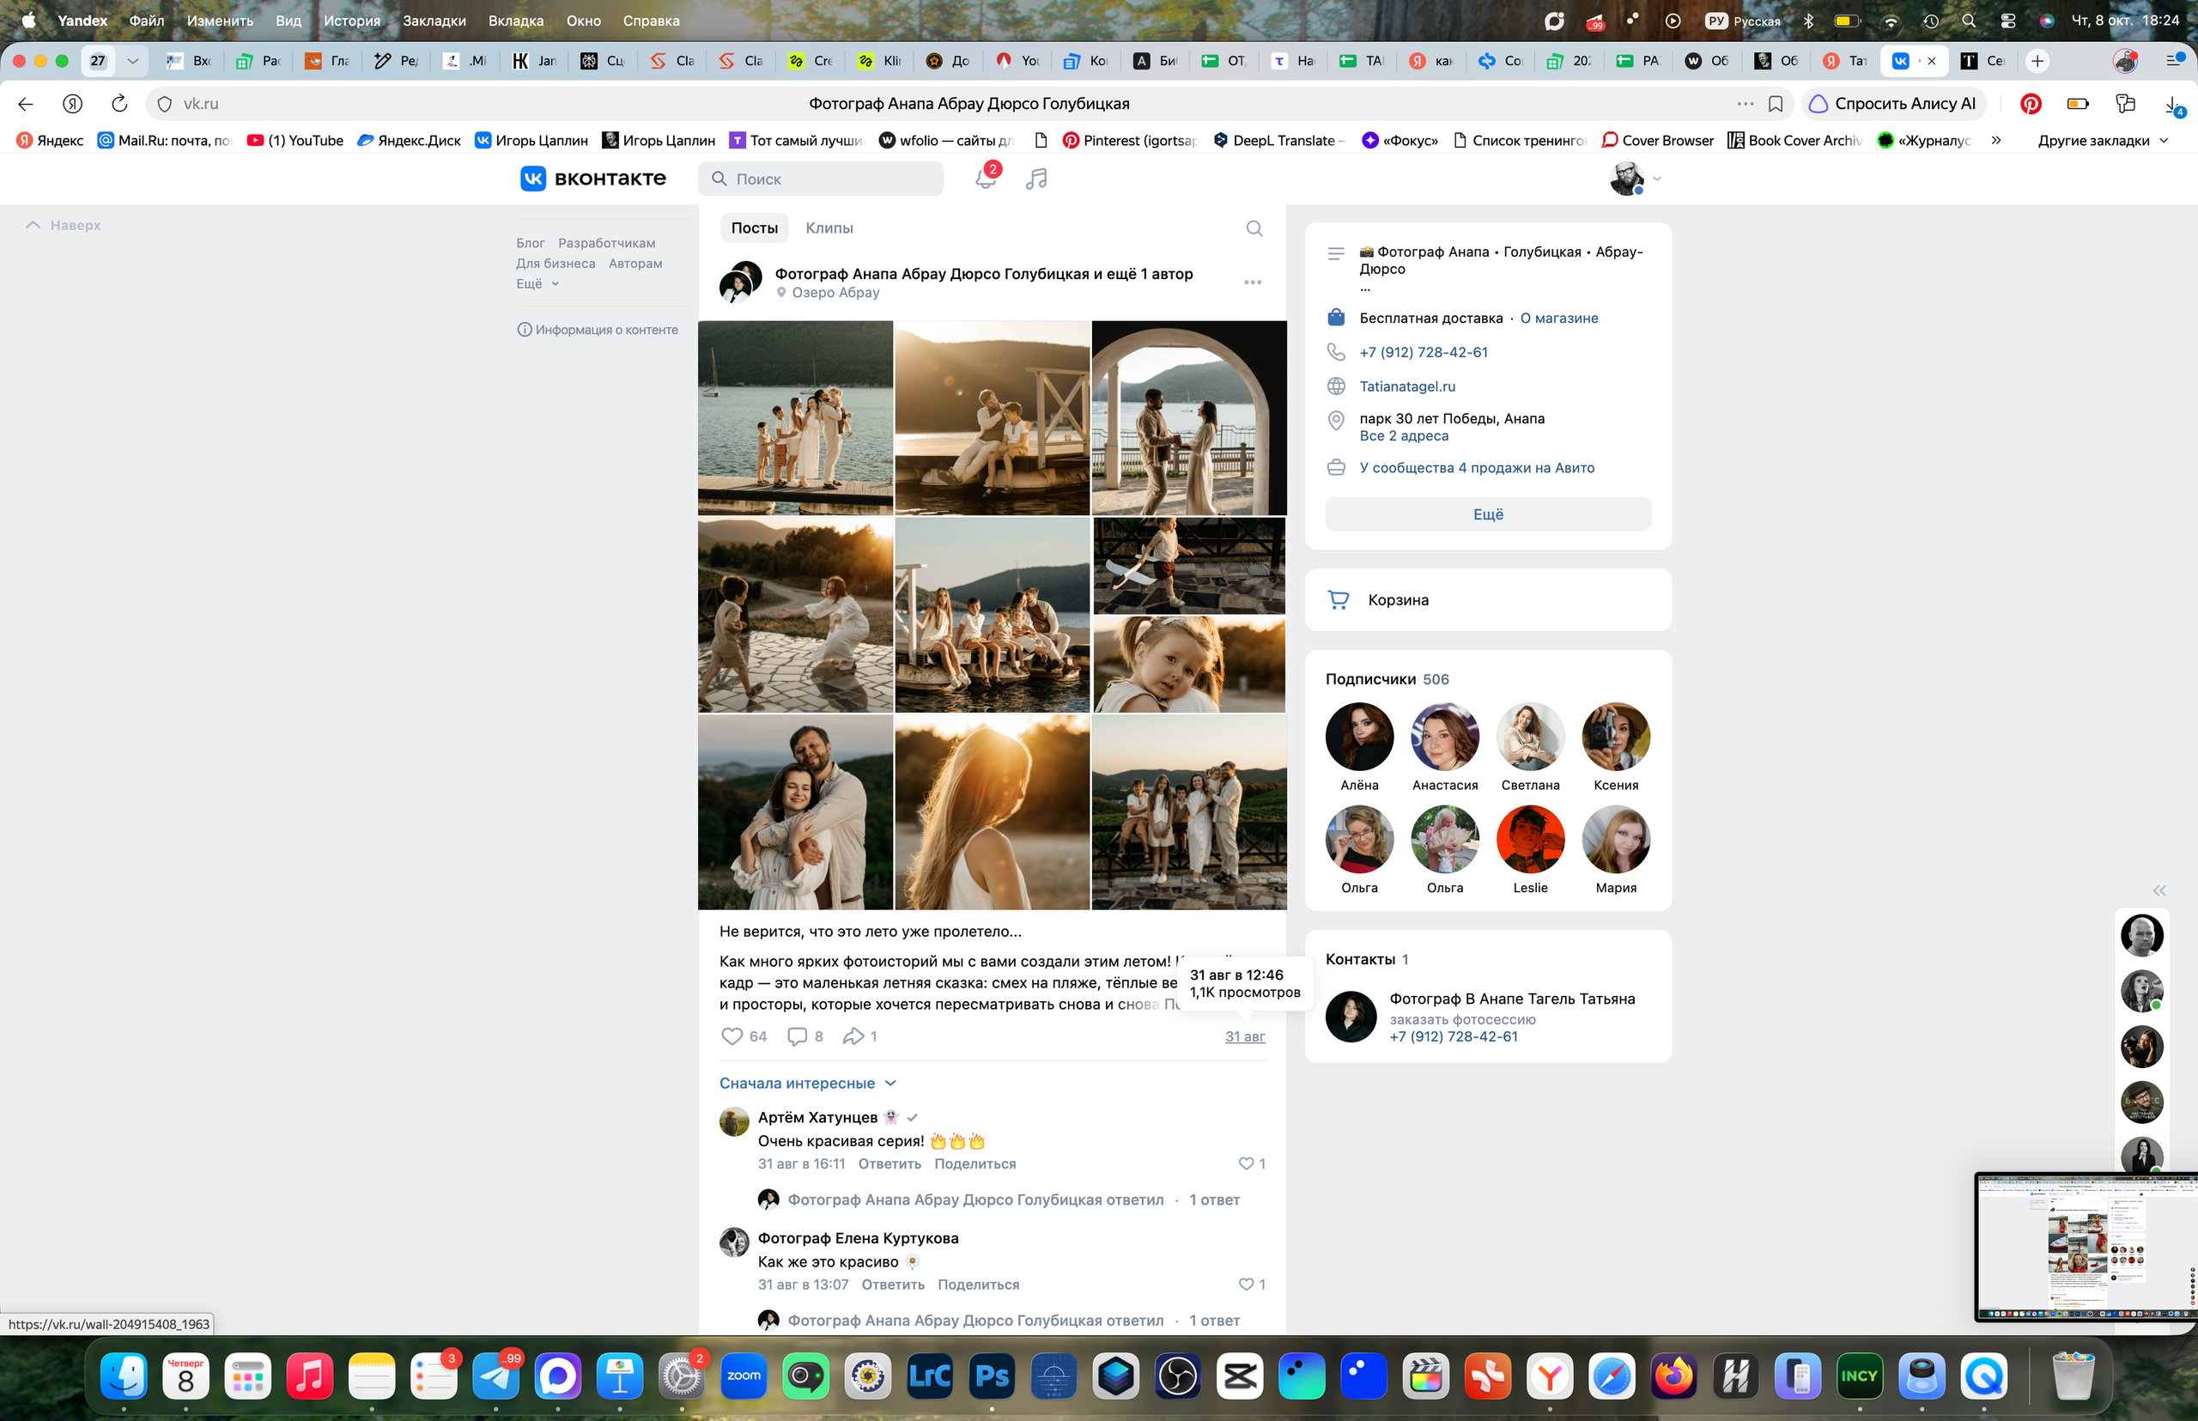Launch Telegram from the Dock
This screenshot has width=2198, height=1421.
[495, 1375]
